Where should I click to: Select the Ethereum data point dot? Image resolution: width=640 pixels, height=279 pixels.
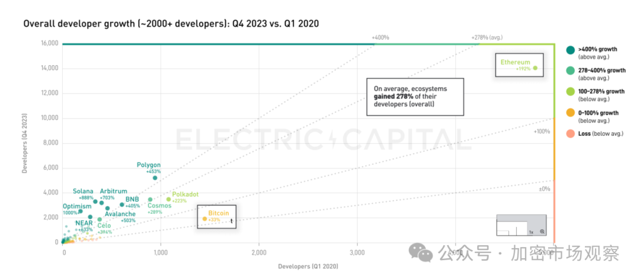[535, 68]
